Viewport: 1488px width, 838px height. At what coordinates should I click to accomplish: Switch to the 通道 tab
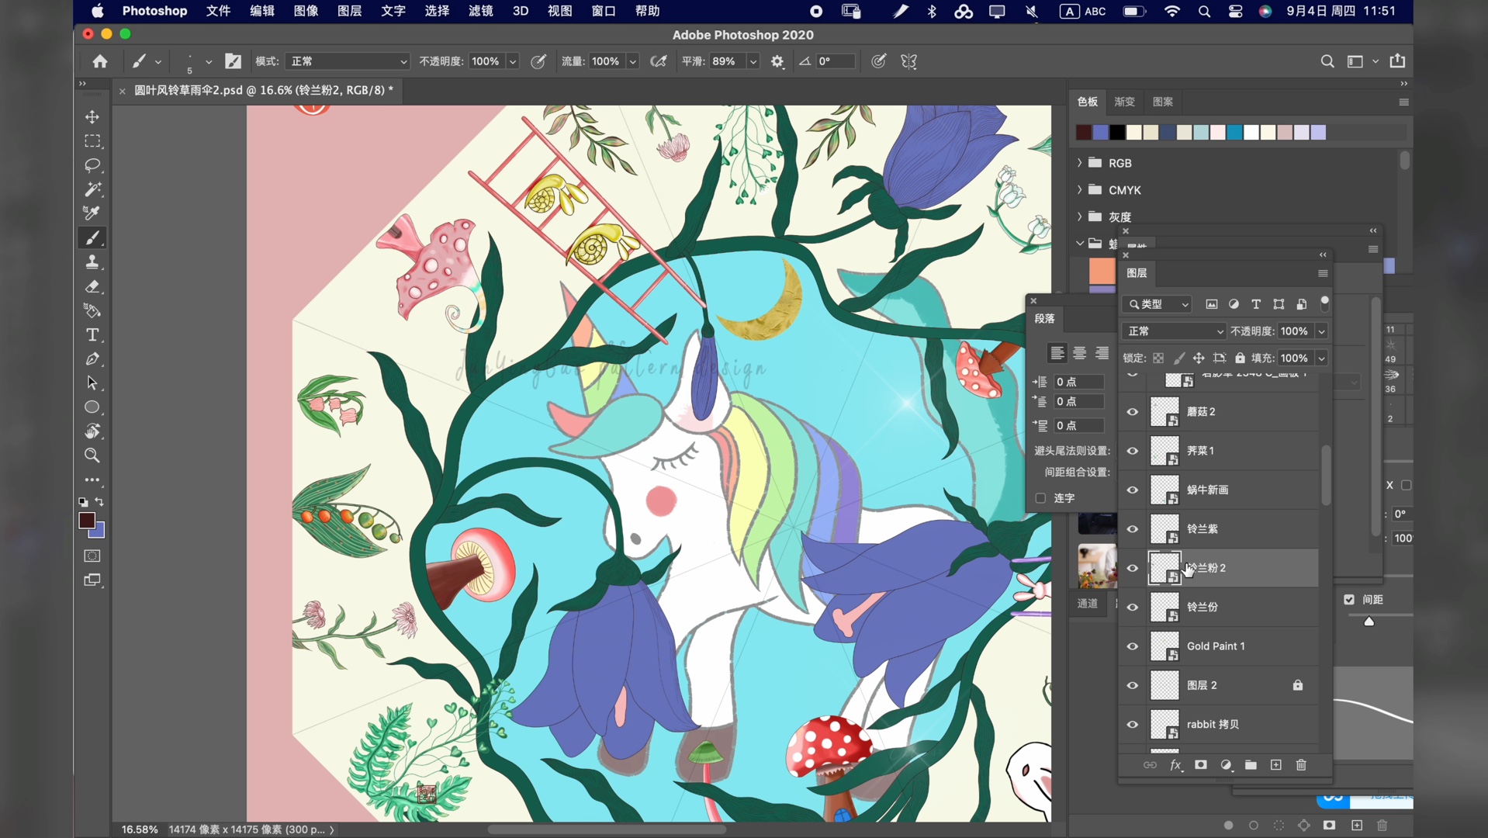click(1087, 604)
